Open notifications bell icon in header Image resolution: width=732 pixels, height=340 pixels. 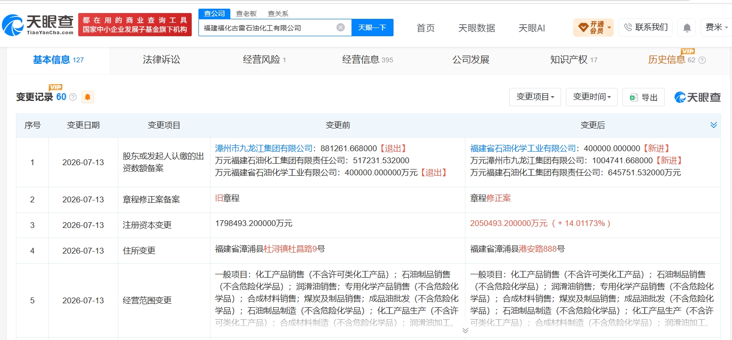[x=687, y=28]
